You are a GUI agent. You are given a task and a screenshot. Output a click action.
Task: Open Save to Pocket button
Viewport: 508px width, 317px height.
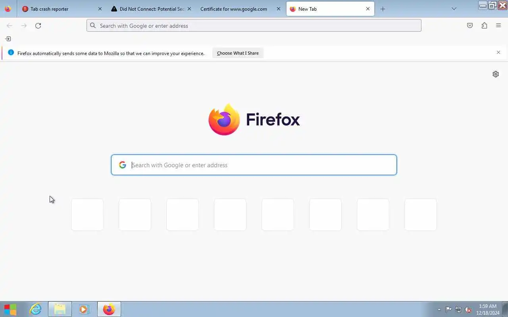(470, 26)
